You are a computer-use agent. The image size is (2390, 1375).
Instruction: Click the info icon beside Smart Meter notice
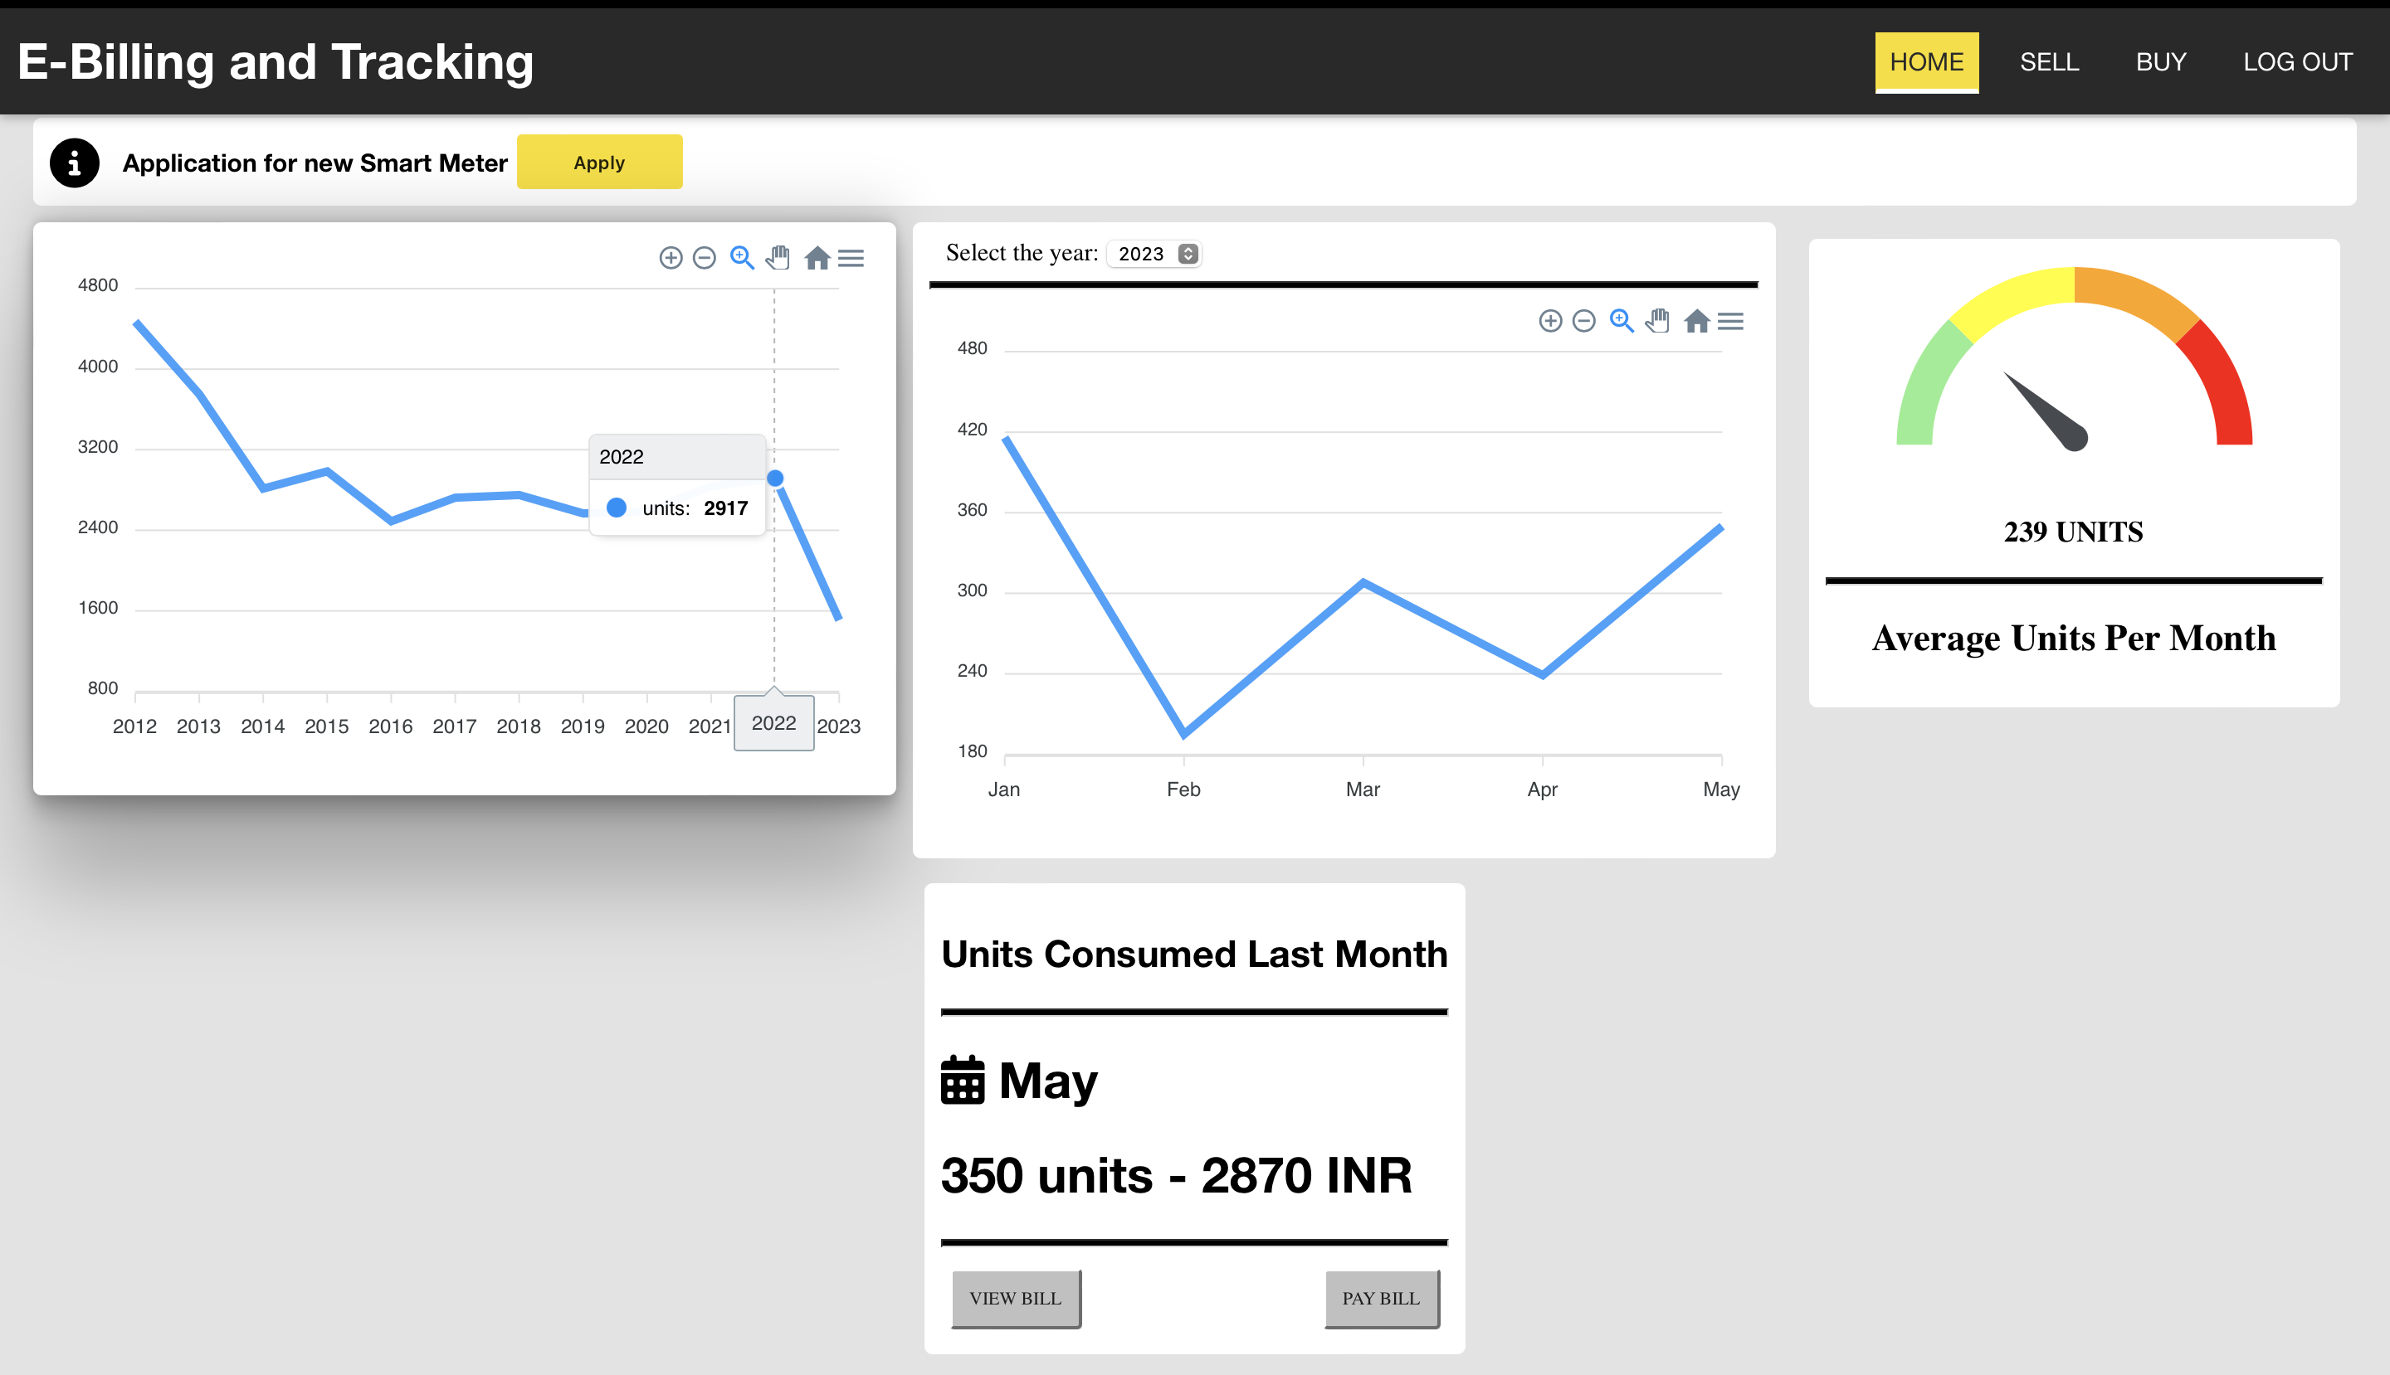[75, 163]
